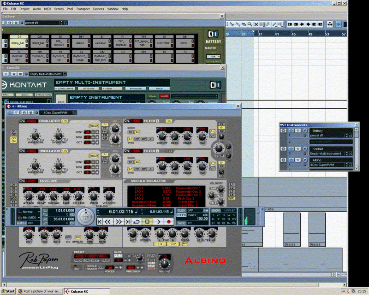Click Albino master VOLUME knob
This screenshot has height=295, width=369.
pyautogui.click(x=165, y=264)
